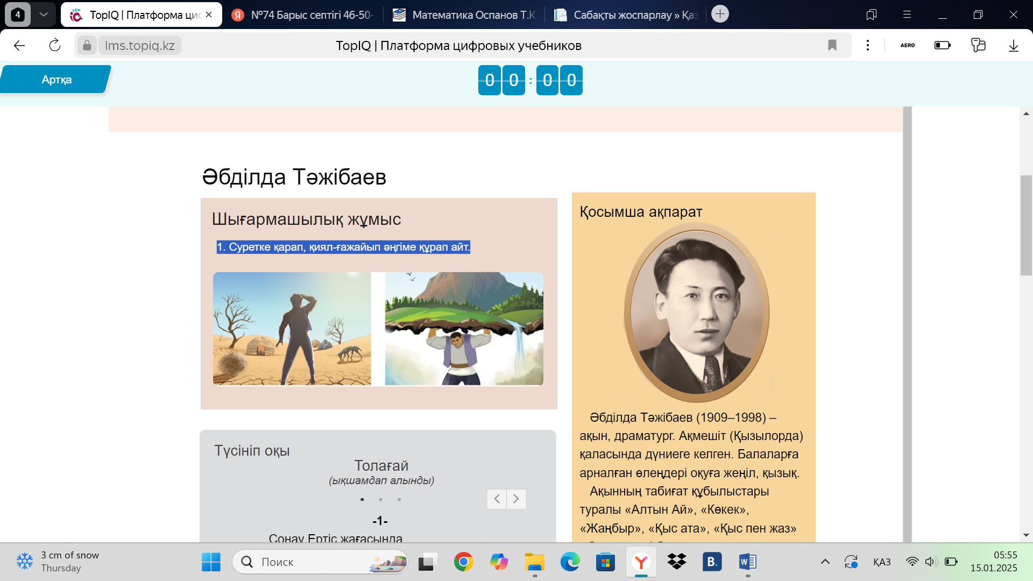
Task: Show hidden system tray icons chevron
Action: [x=825, y=562]
